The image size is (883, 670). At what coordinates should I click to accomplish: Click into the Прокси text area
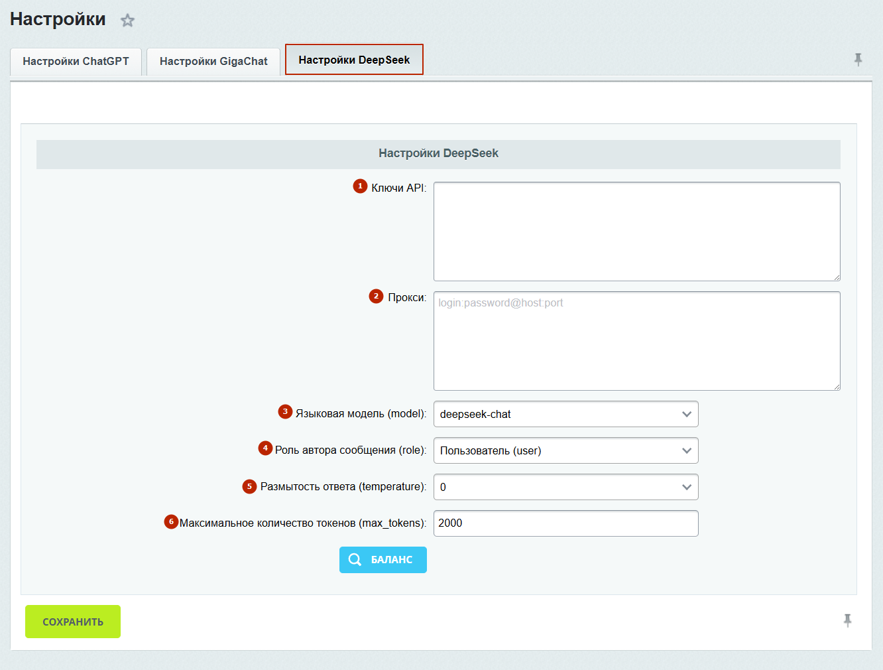[x=637, y=341]
